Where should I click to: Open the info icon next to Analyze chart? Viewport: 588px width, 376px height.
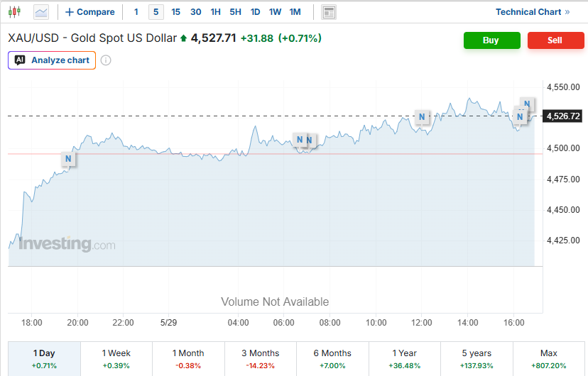106,60
